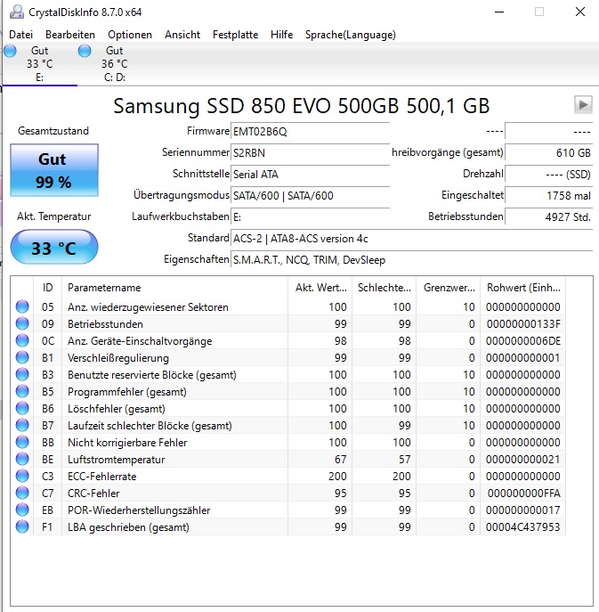
Task: Close the CrystalDiskInfo window
Action: pyautogui.click(x=580, y=12)
